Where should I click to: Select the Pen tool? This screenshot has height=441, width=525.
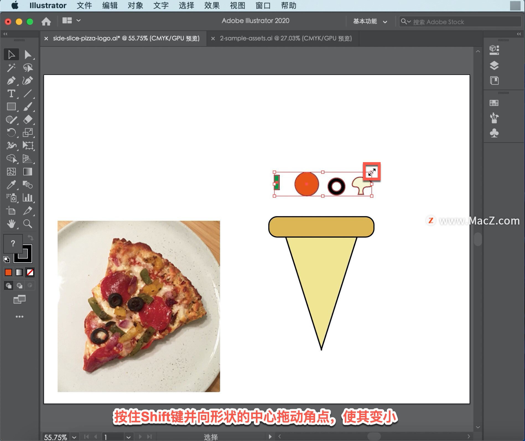point(11,81)
